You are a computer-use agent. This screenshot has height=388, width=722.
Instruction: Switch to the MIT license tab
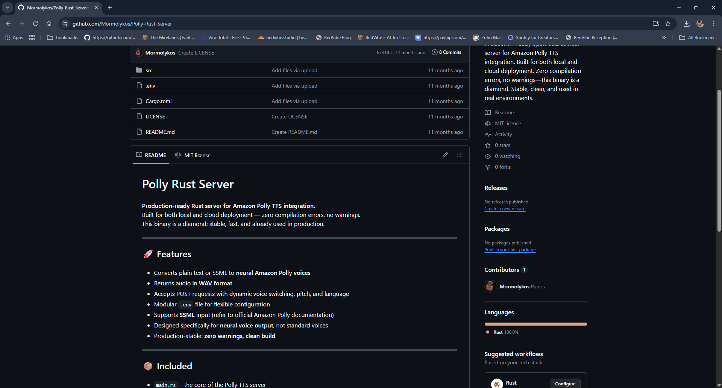point(193,155)
